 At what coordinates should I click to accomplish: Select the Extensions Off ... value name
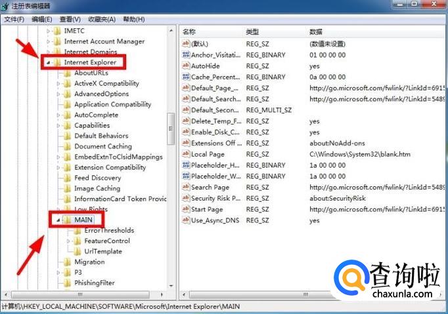point(216,143)
